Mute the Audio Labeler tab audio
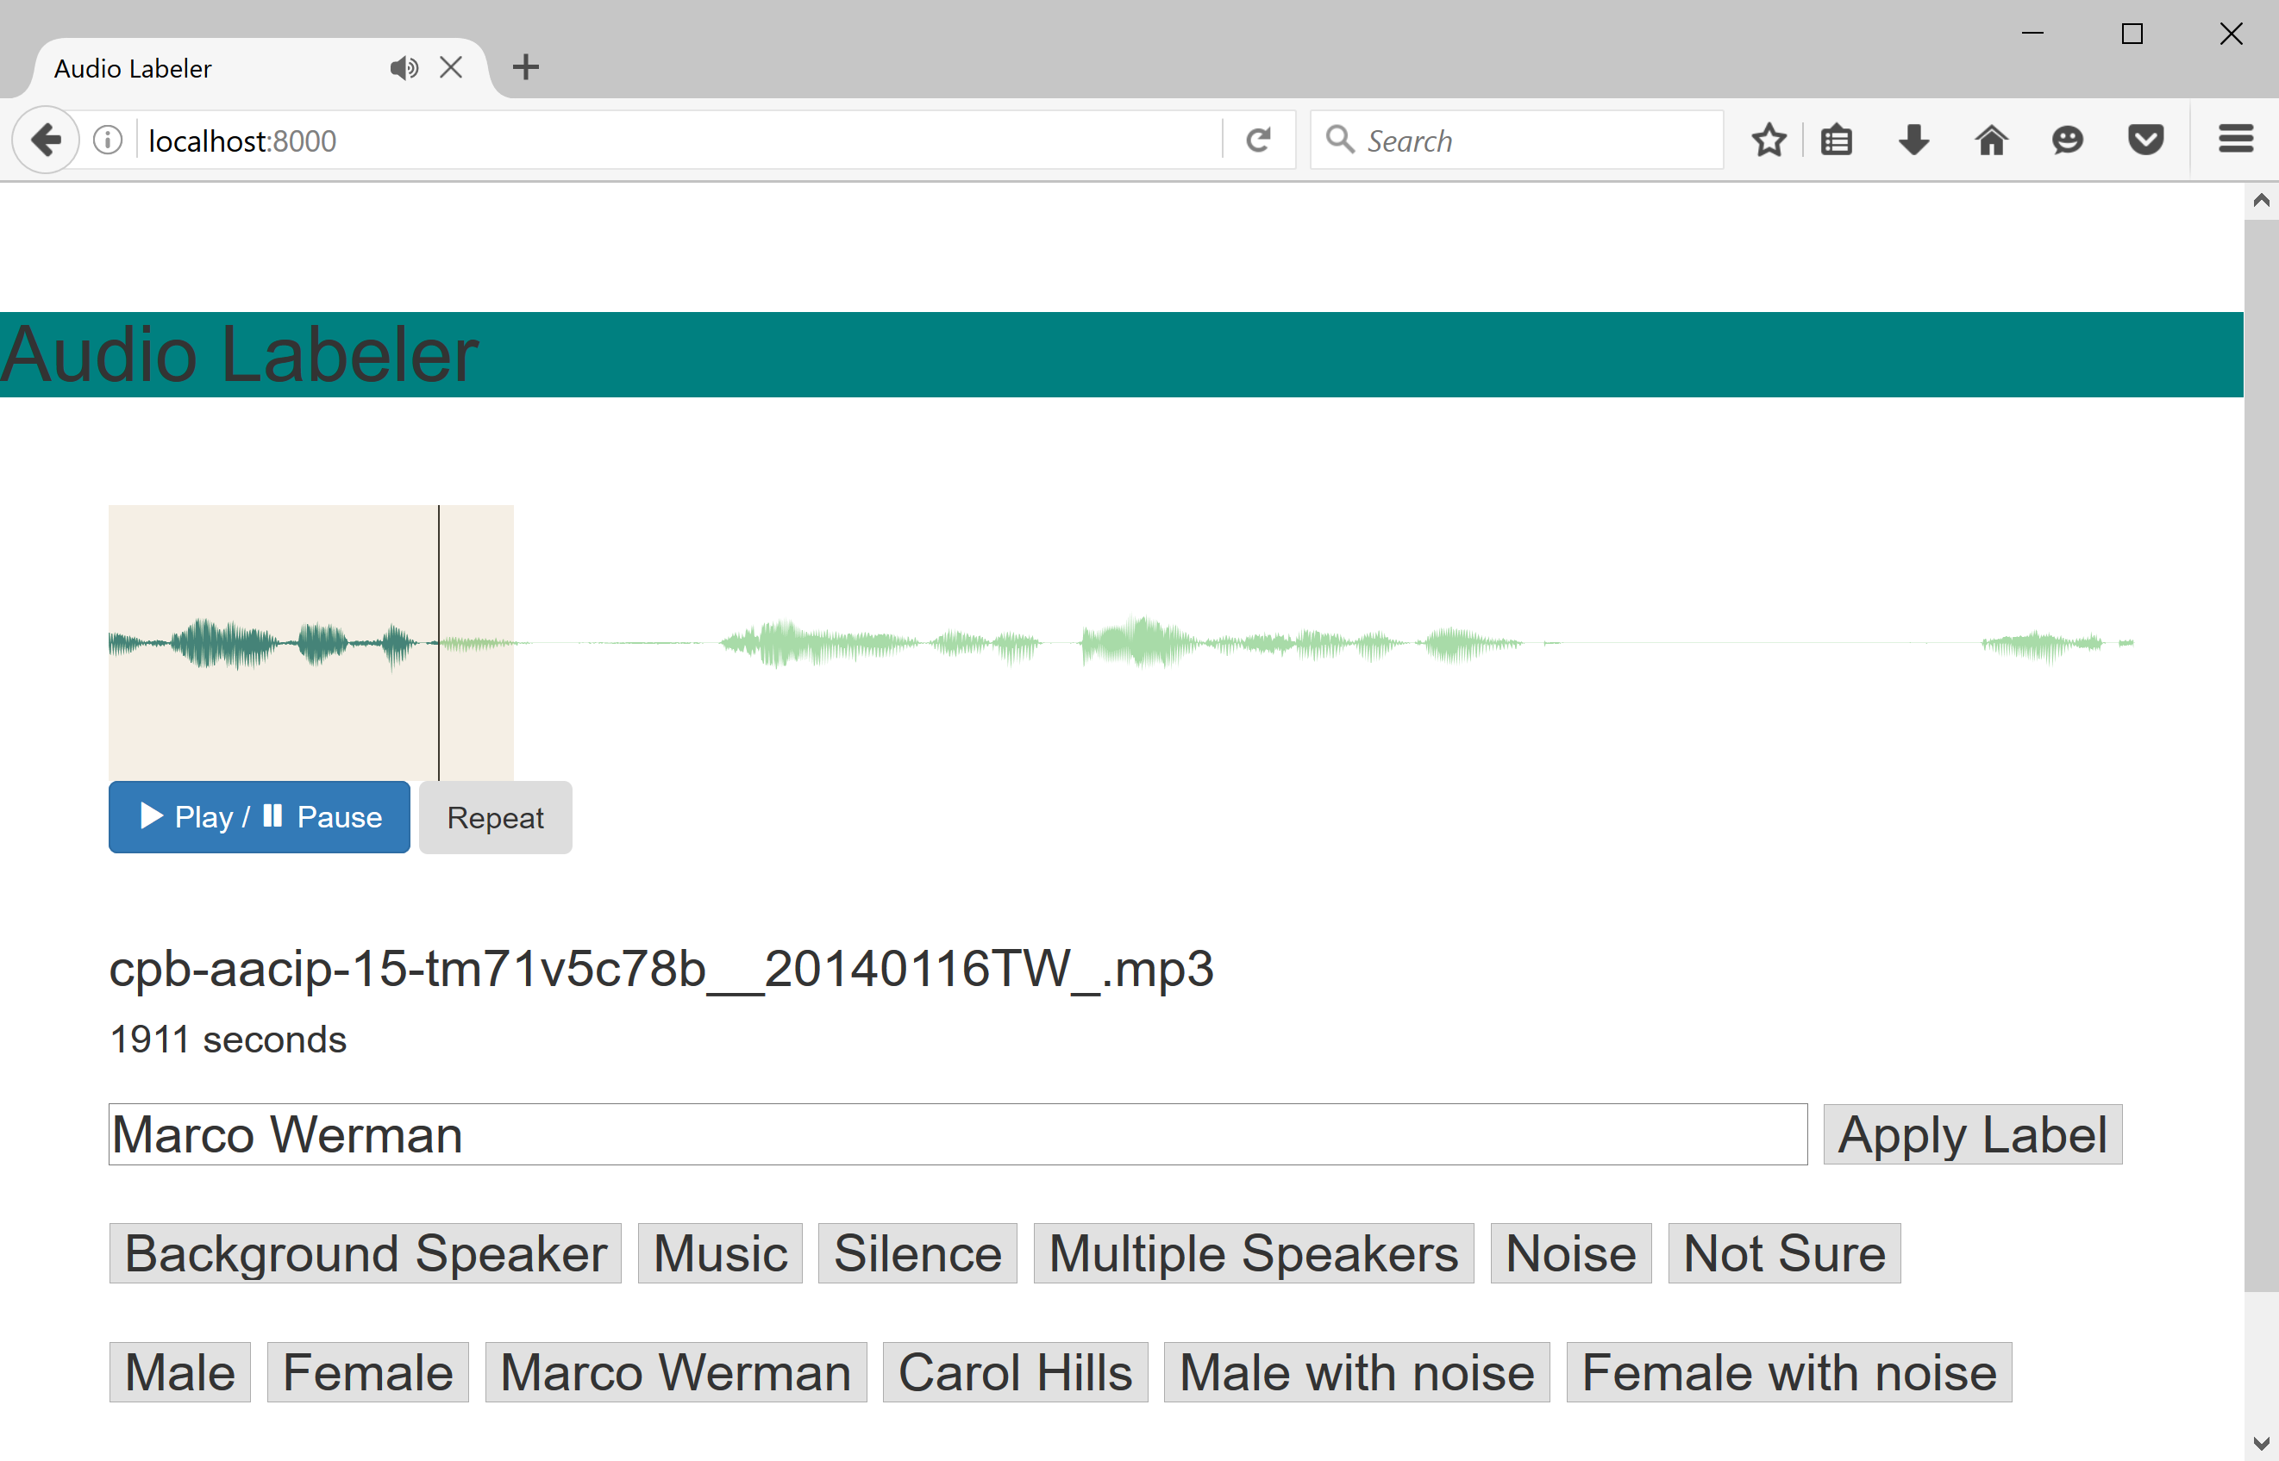This screenshot has width=2279, height=1461. coord(404,67)
